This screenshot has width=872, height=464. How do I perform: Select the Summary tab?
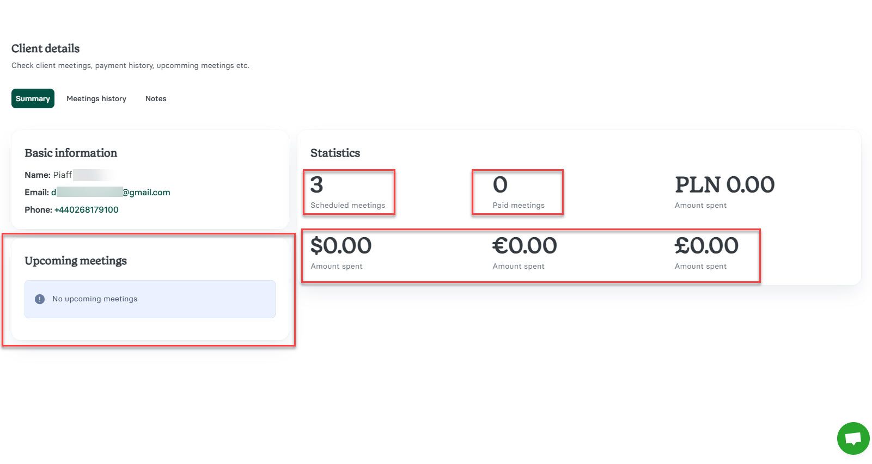click(32, 98)
